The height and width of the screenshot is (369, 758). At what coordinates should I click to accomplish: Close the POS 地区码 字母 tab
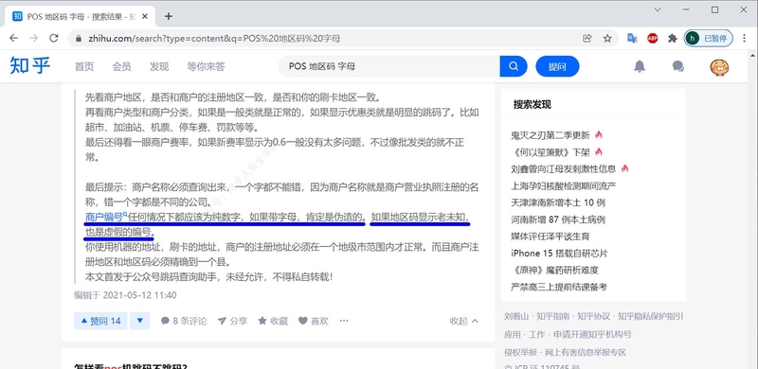pyautogui.click(x=146, y=16)
